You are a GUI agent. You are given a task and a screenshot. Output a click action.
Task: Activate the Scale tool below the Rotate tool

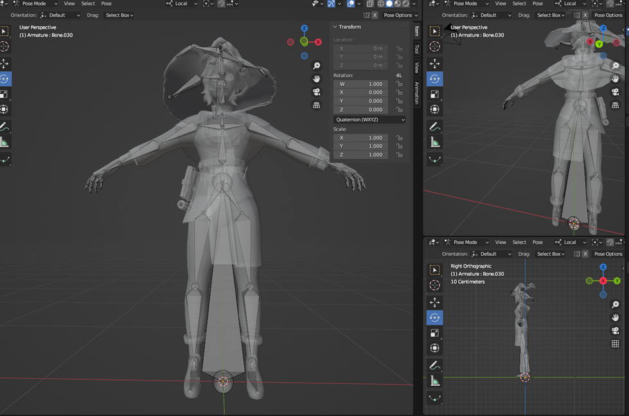tap(5, 94)
